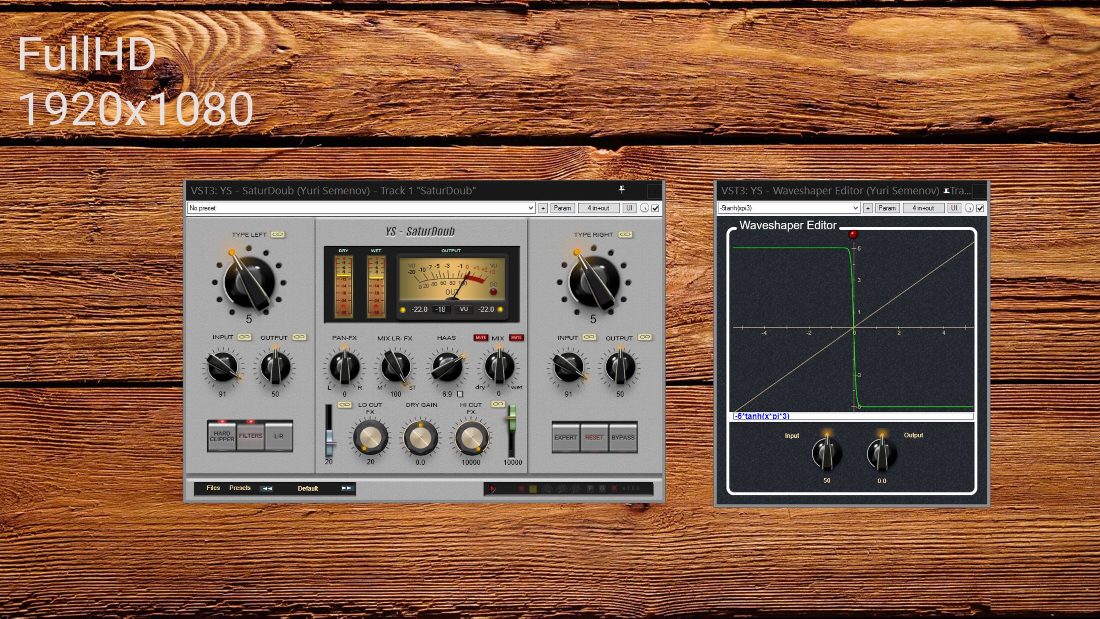Click the pin icon on SaturDoub window title

coord(622,189)
